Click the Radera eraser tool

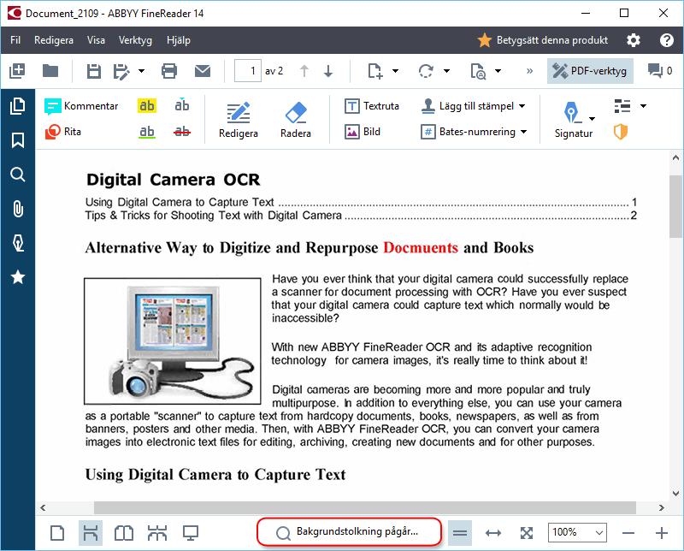pyautogui.click(x=296, y=120)
